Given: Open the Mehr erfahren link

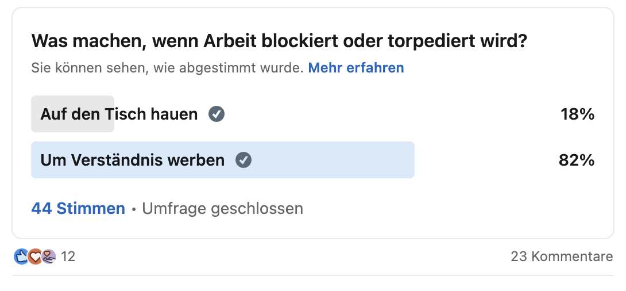Looking at the screenshot, I should click(x=355, y=67).
